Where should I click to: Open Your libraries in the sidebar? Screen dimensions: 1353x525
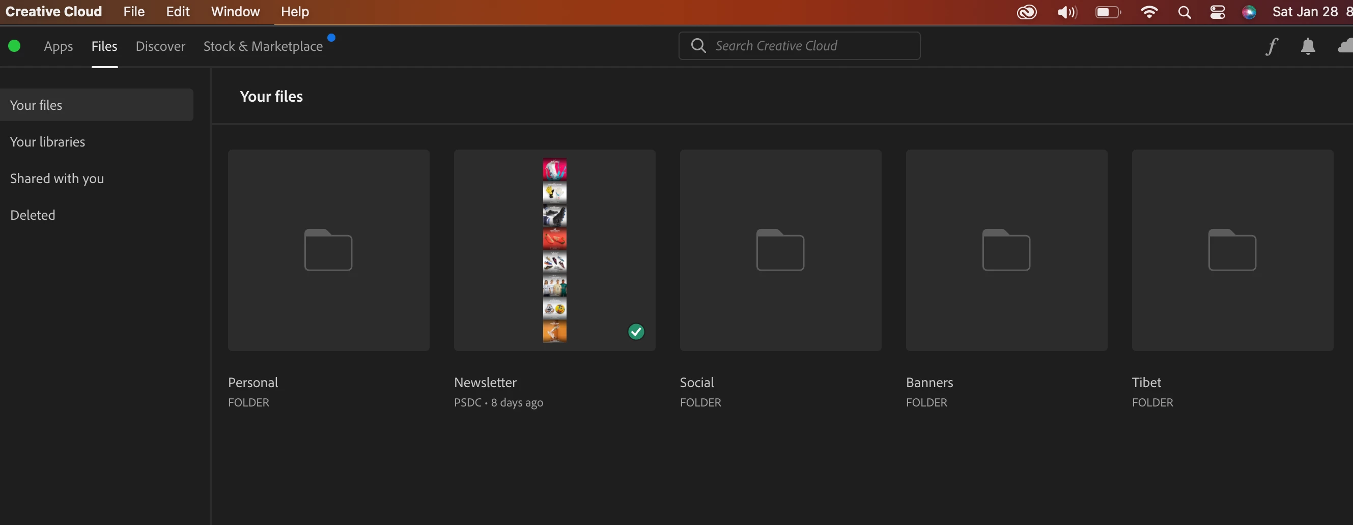pos(47,142)
